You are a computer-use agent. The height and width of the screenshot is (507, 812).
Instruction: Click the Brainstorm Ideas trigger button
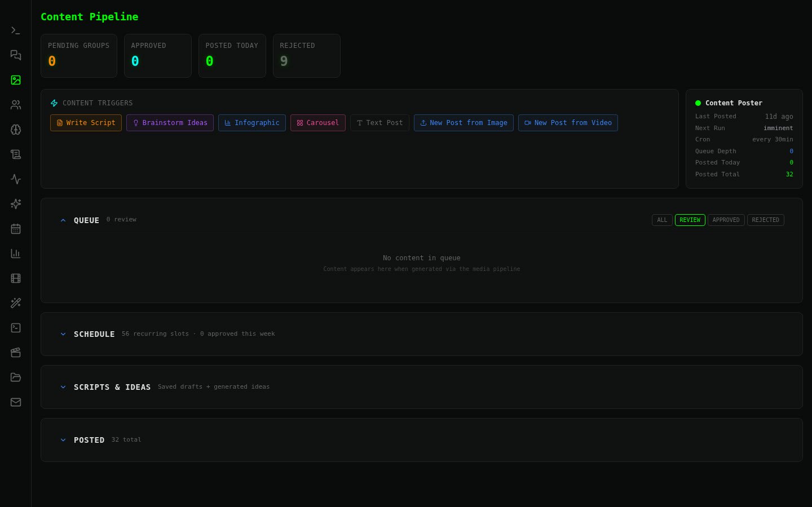tap(170, 123)
